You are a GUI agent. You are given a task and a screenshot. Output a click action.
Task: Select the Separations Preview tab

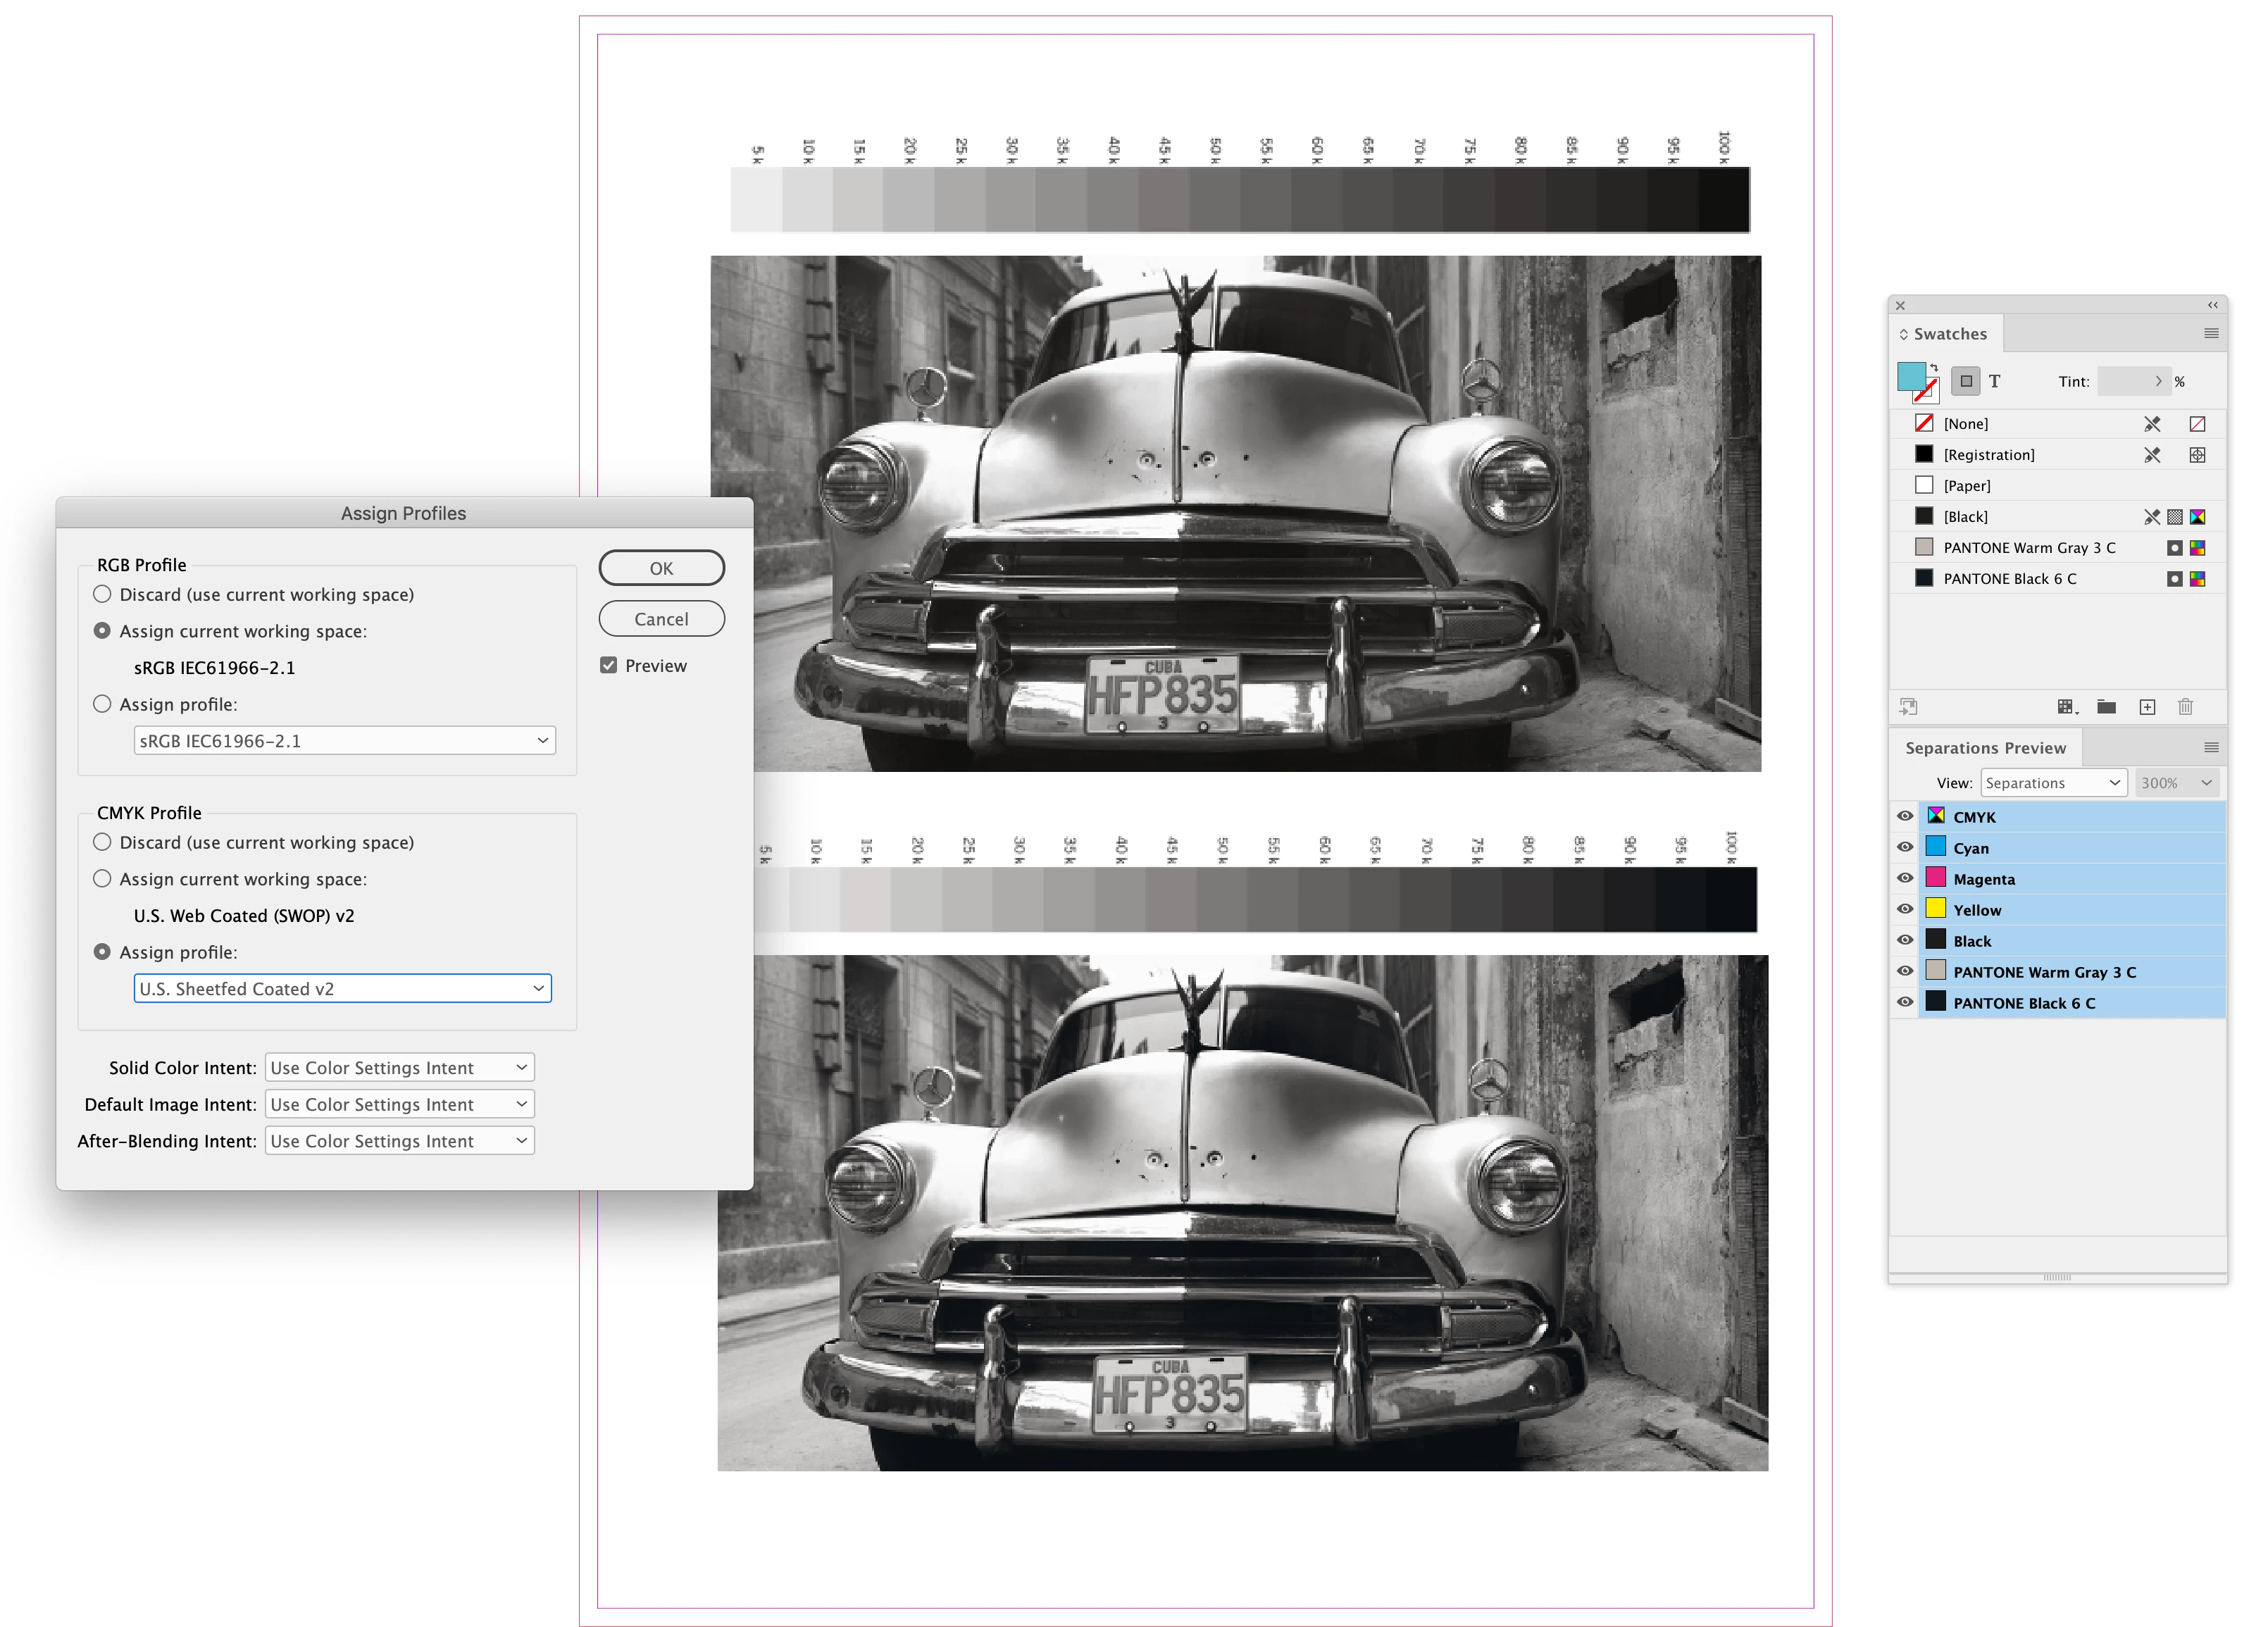point(1985,748)
